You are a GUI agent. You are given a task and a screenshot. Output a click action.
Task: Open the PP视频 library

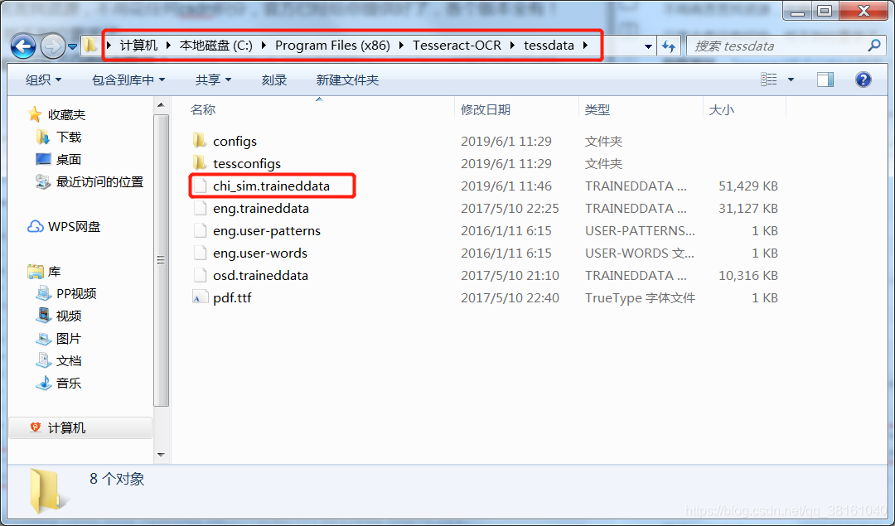click(x=76, y=293)
